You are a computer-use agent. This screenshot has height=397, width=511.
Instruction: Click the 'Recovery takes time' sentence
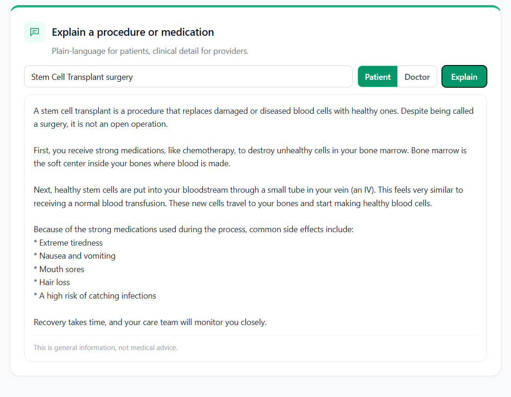pos(150,322)
